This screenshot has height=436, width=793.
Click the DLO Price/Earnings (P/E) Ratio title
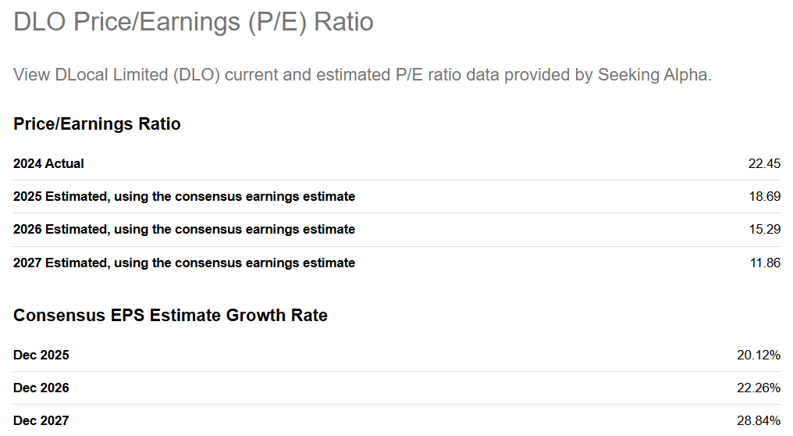194,22
